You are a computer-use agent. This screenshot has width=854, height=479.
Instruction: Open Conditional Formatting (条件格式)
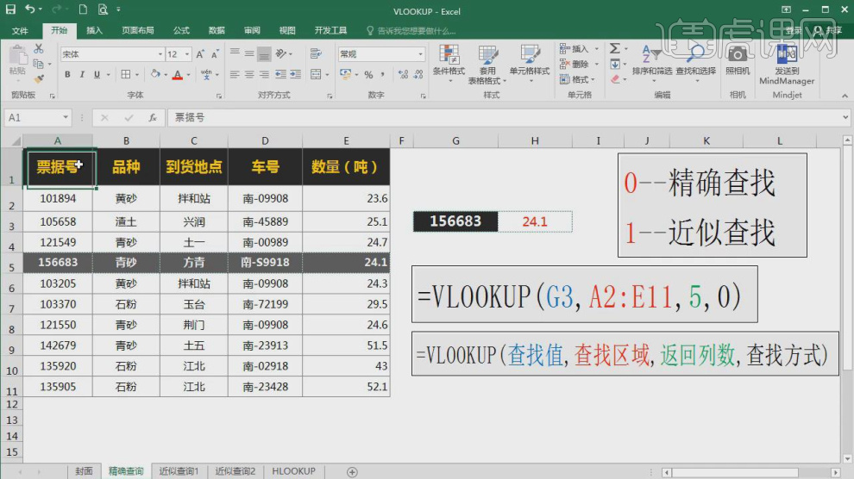pos(449,64)
